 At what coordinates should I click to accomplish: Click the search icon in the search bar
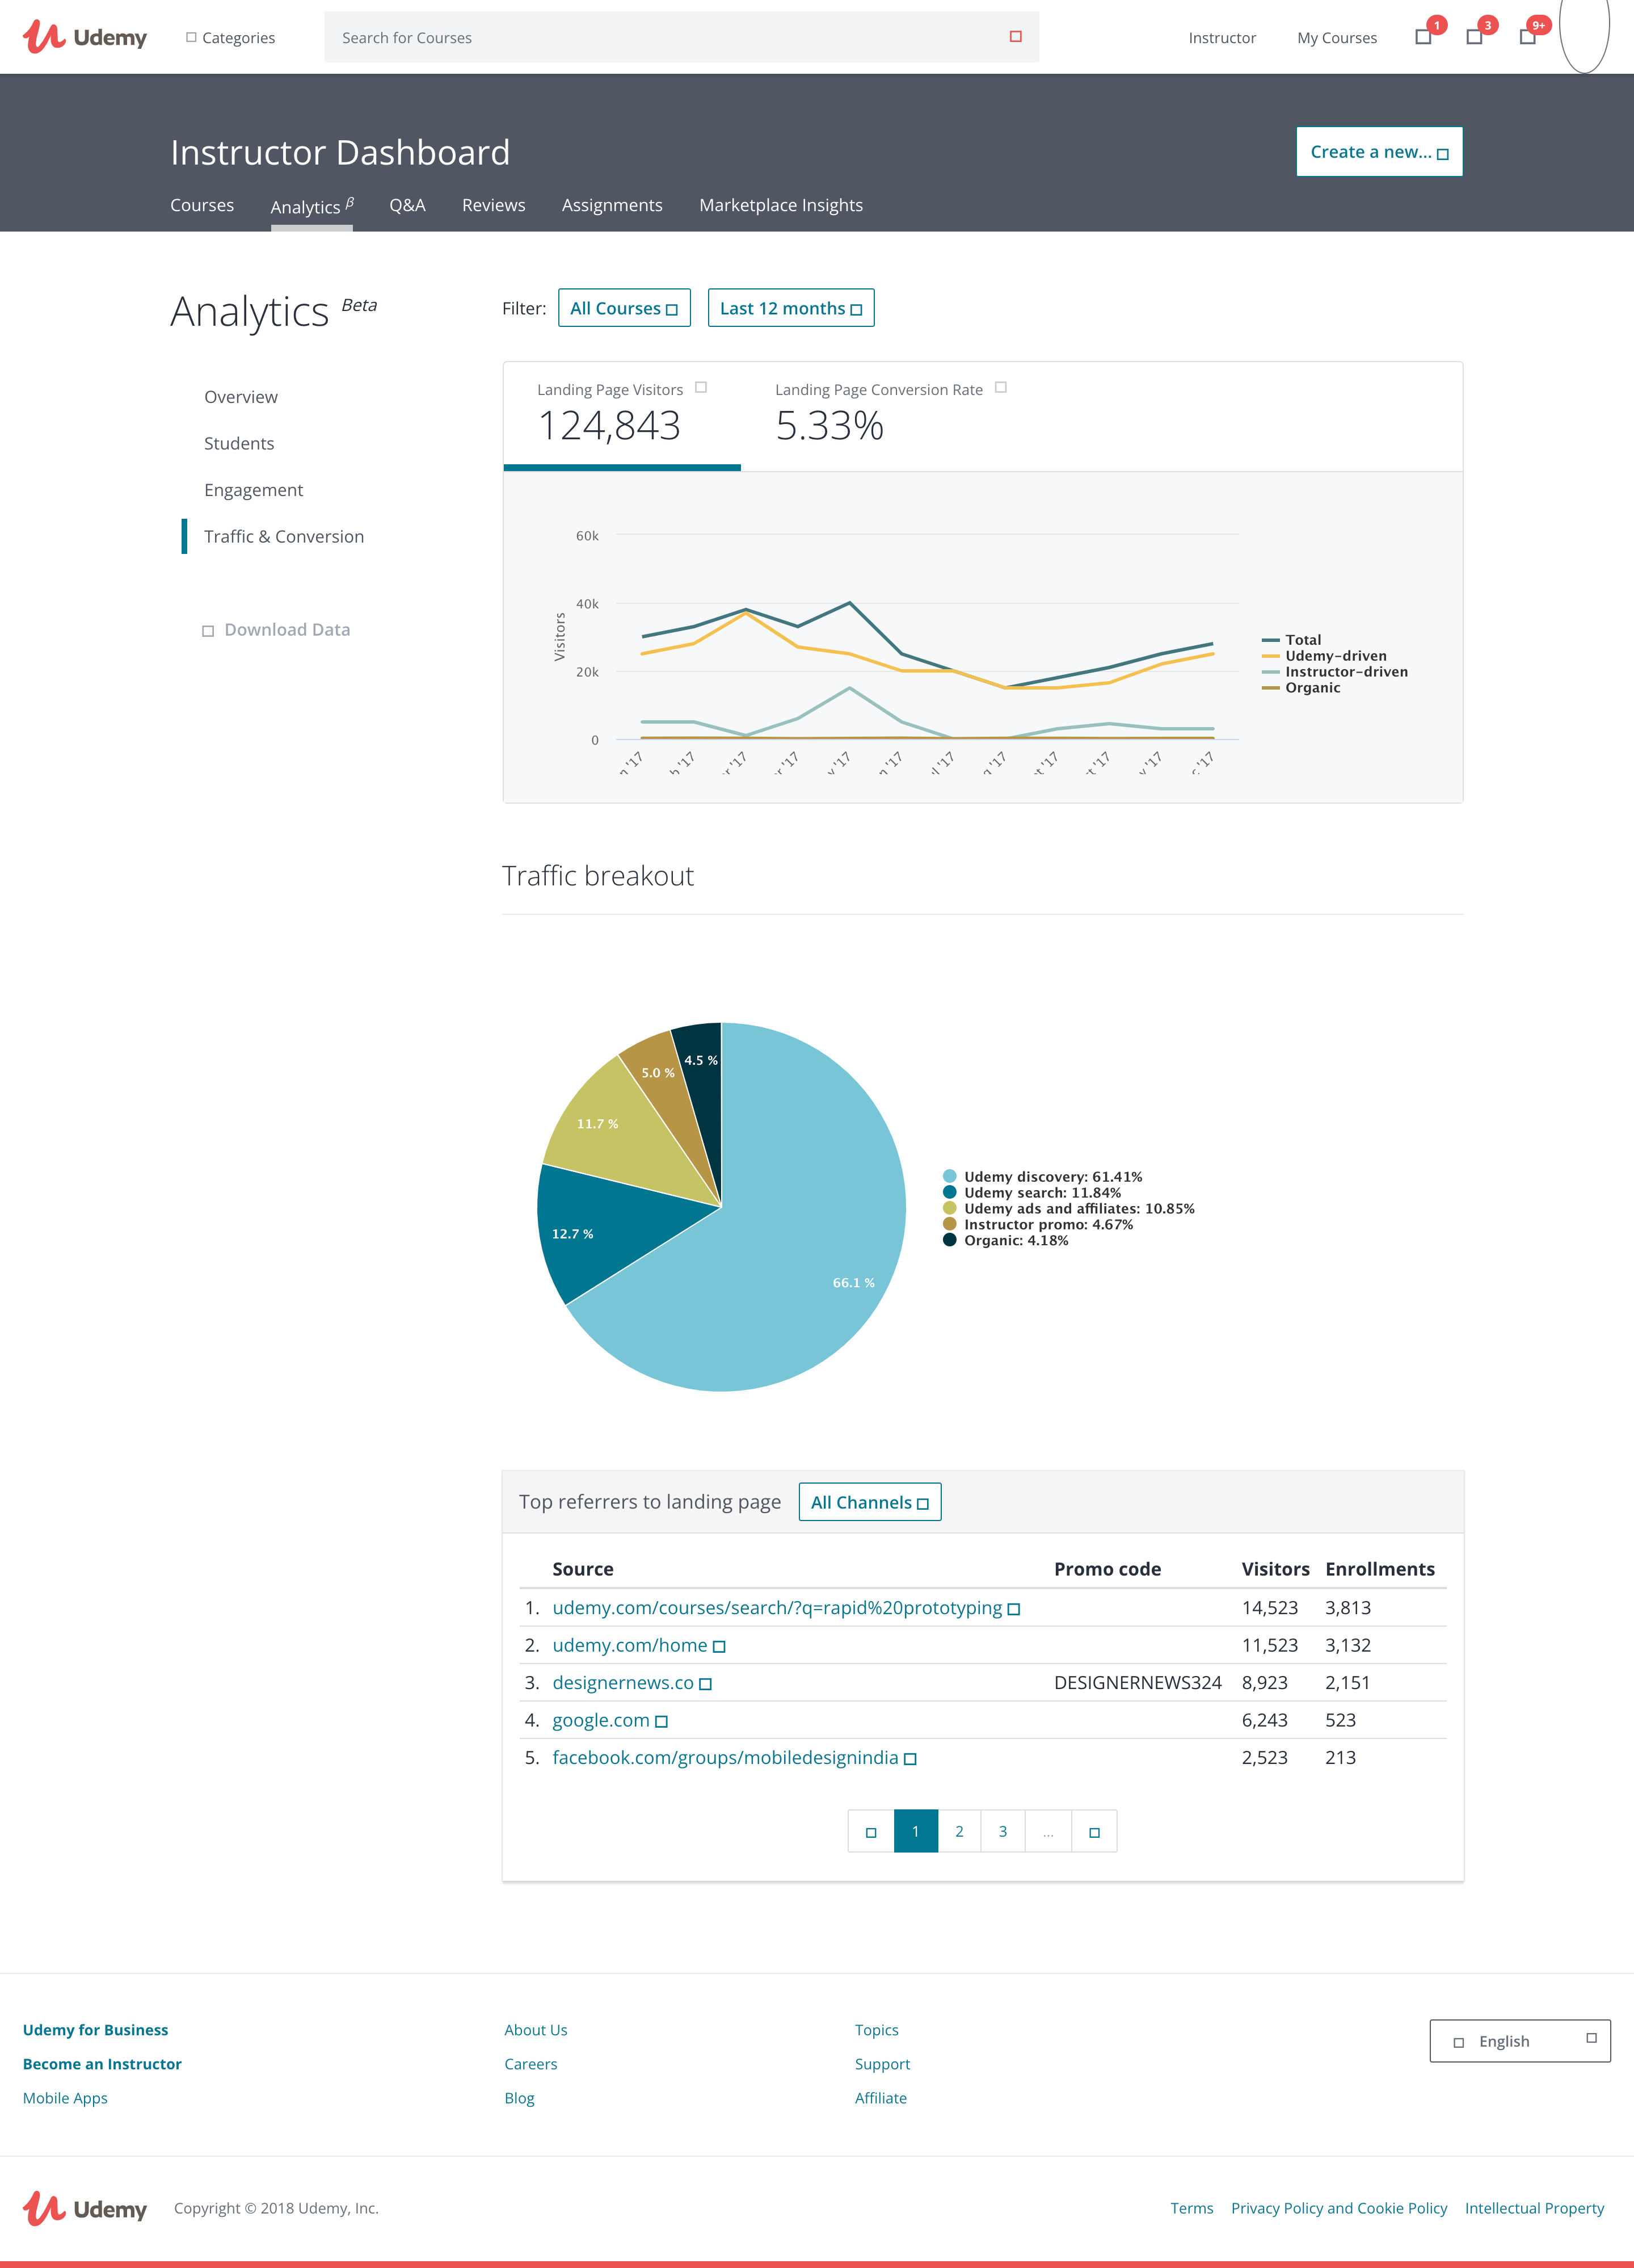coord(1016,37)
